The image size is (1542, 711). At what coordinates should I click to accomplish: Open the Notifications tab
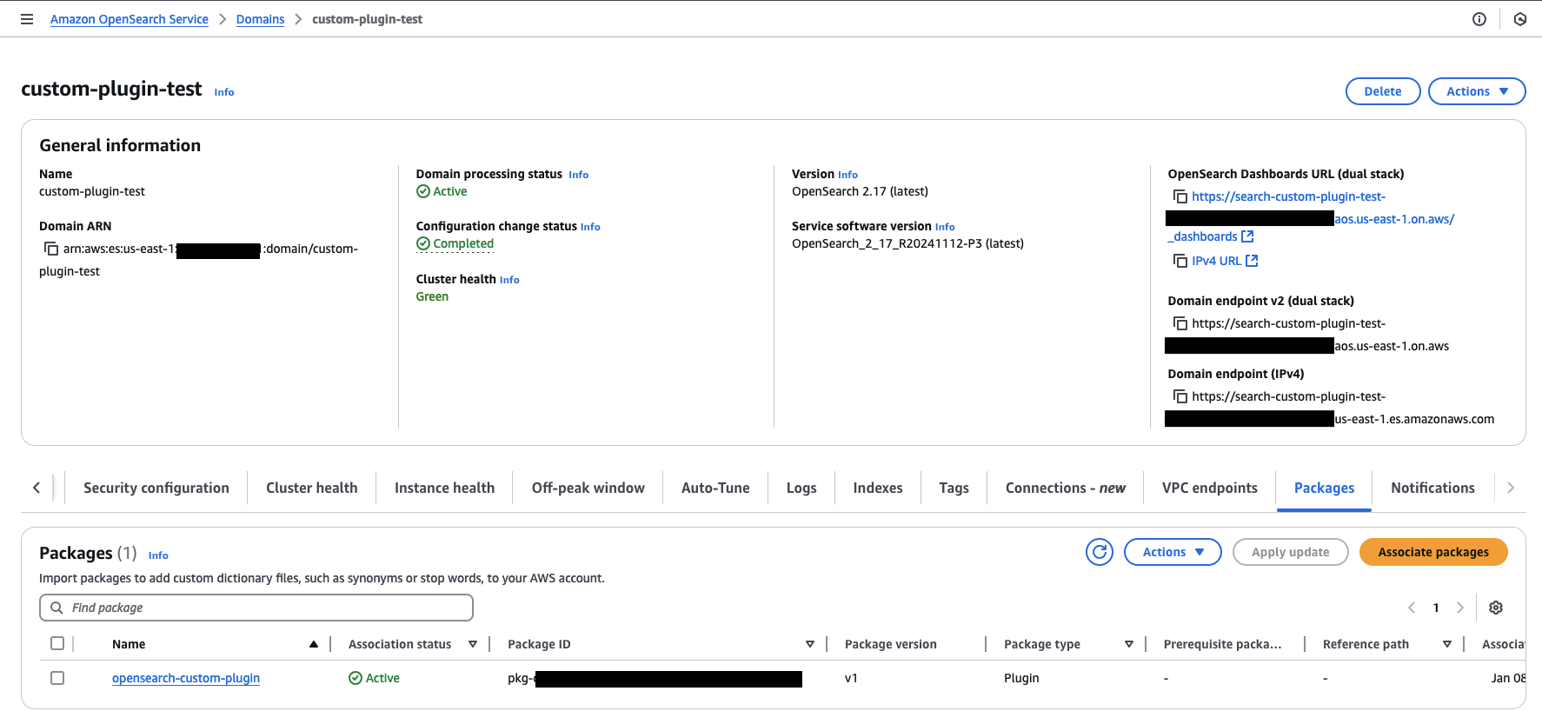[1432, 488]
